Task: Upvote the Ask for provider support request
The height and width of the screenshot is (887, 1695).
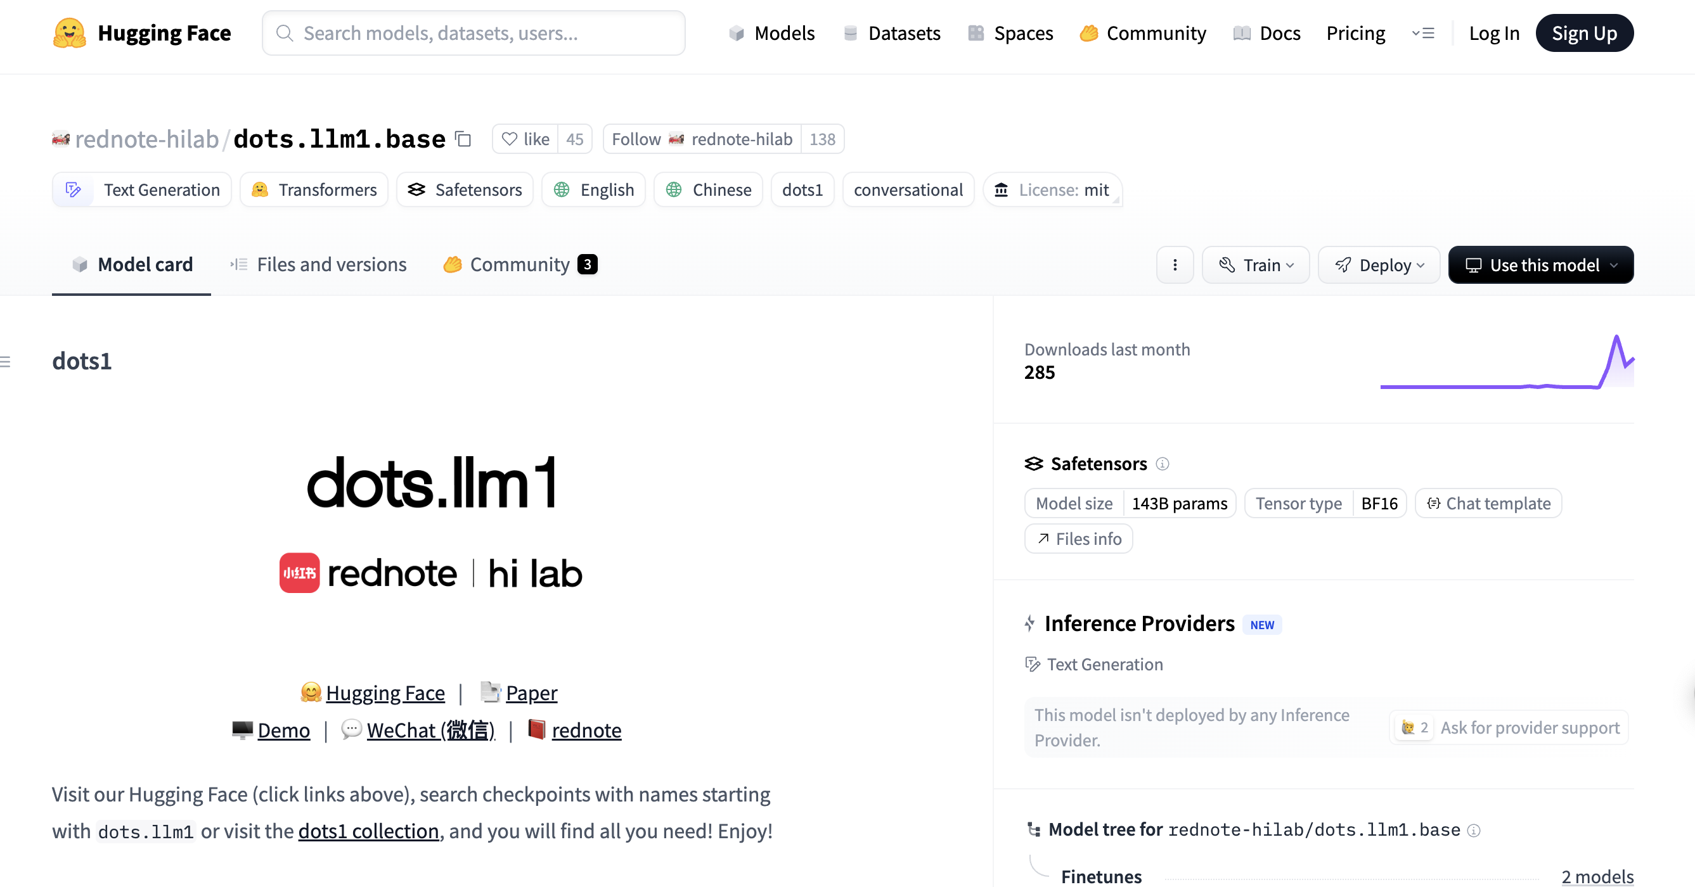Action: coord(1414,728)
